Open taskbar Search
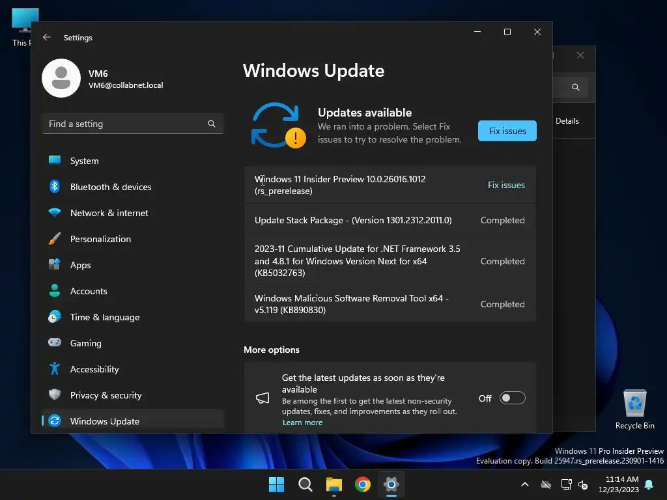667x500 pixels. pos(305,484)
